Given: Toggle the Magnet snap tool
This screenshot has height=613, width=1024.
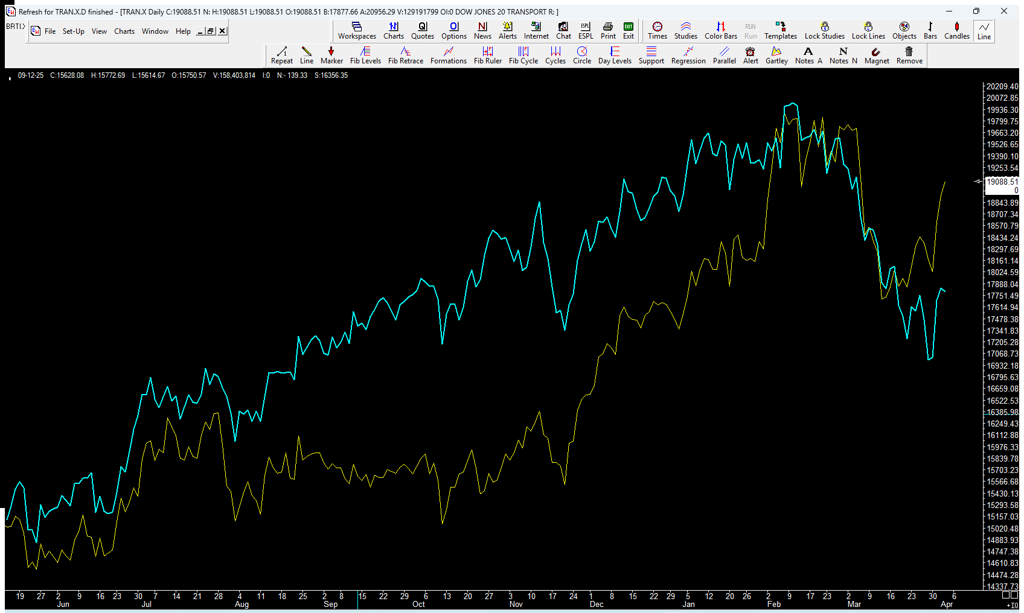Looking at the screenshot, I should point(876,55).
